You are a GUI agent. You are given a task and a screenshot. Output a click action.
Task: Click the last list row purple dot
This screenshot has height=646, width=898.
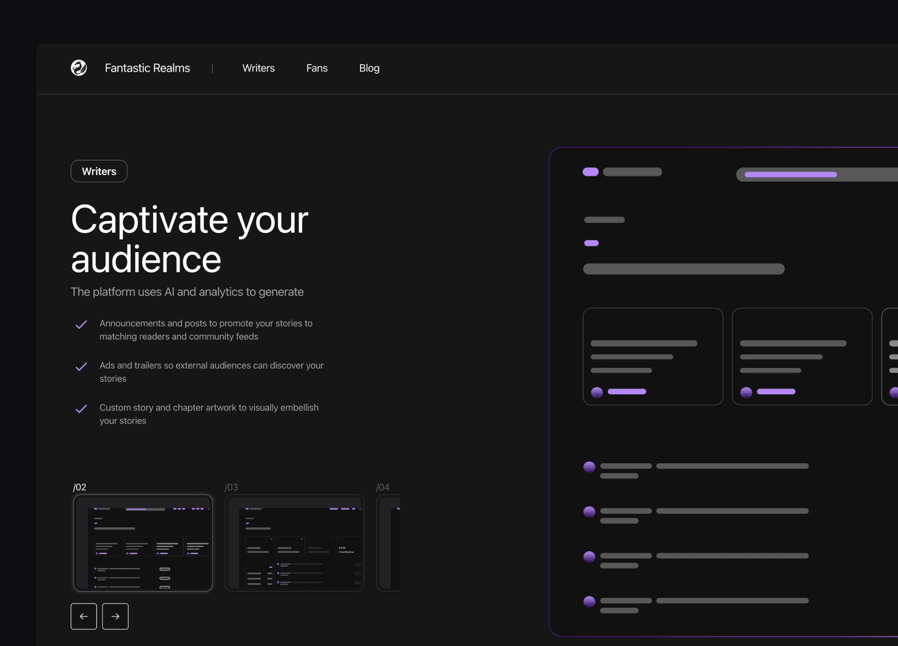click(589, 601)
